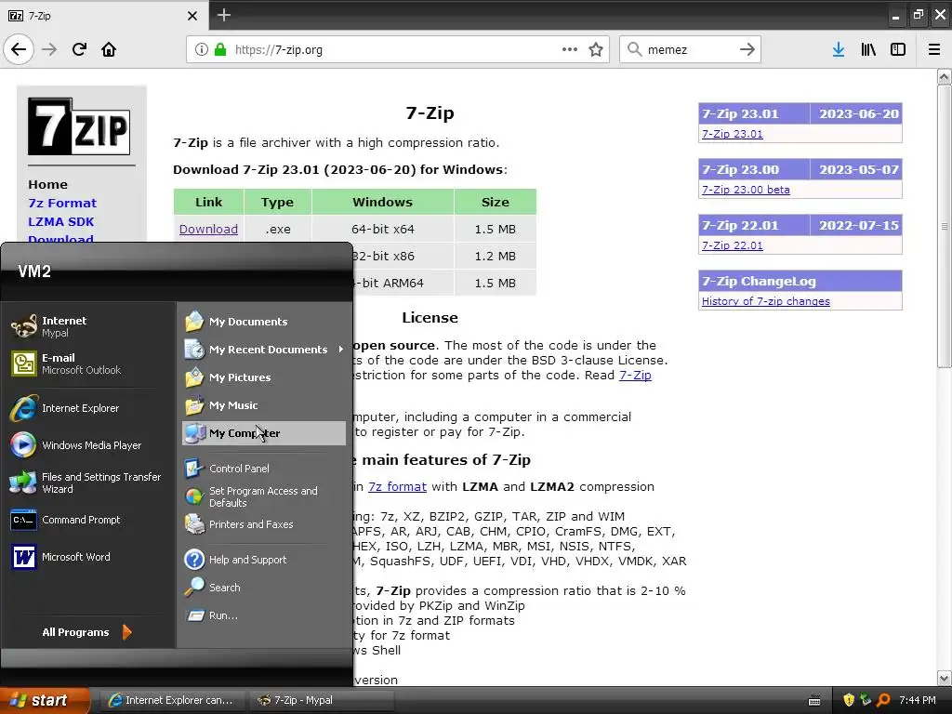Bookmark this page with the star
The image size is (952, 714).
point(596,49)
